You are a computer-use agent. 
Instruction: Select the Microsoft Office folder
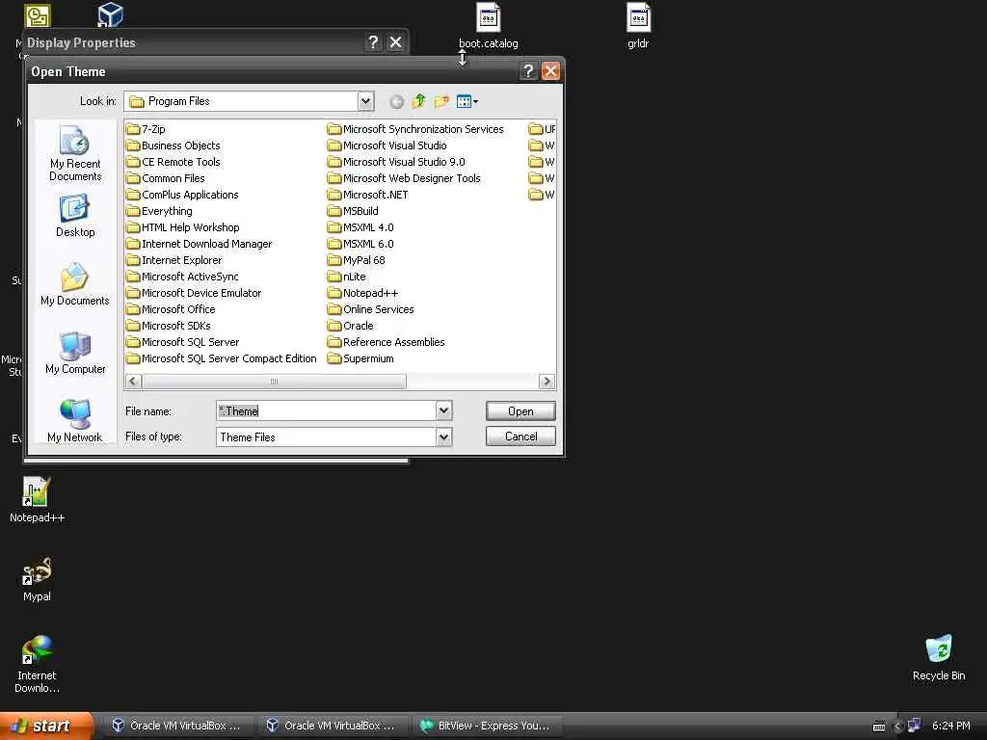click(171, 309)
